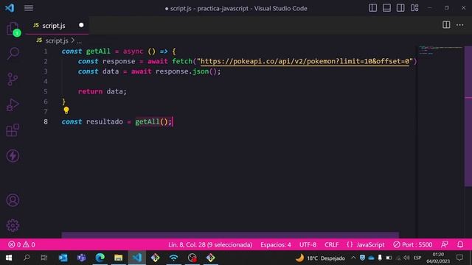Click the vertical editor scrollbar
The width and height of the screenshot is (472, 265).
tap(468, 116)
